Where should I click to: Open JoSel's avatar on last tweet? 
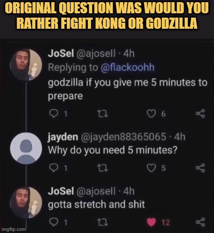click(26, 203)
